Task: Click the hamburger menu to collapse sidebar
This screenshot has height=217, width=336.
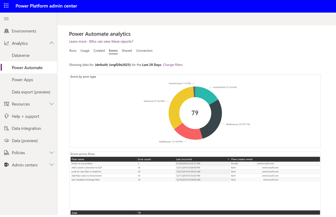Action: pyautogui.click(x=6, y=19)
